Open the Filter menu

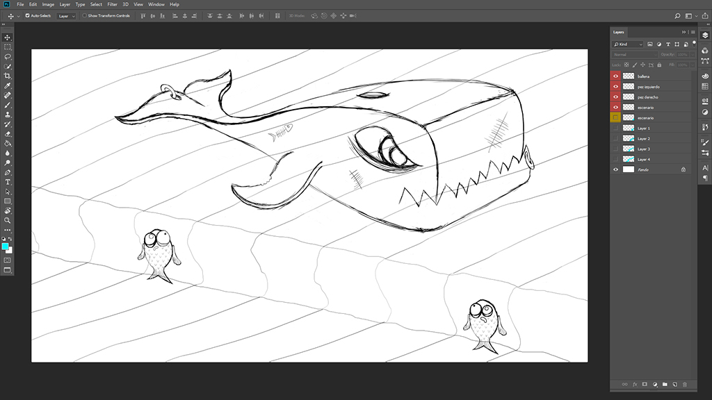click(112, 4)
